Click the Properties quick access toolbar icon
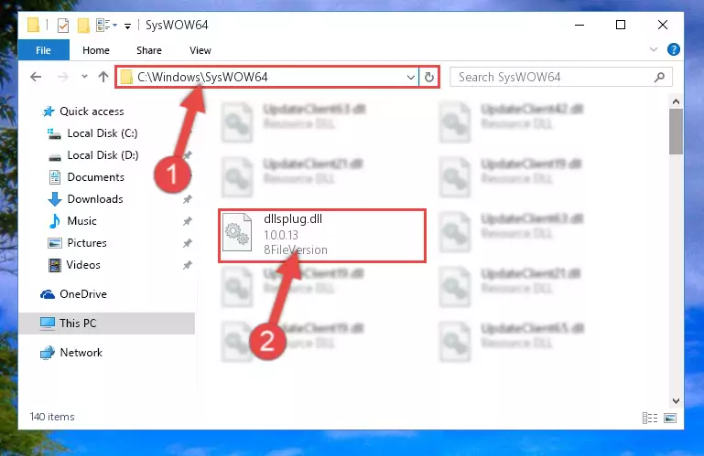704x456 pixels. pyautogui.click(x=63, y=26)
